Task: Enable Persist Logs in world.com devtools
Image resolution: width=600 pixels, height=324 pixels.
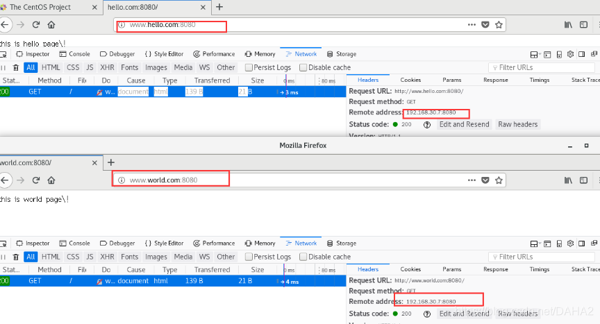Action: (249, 257)
